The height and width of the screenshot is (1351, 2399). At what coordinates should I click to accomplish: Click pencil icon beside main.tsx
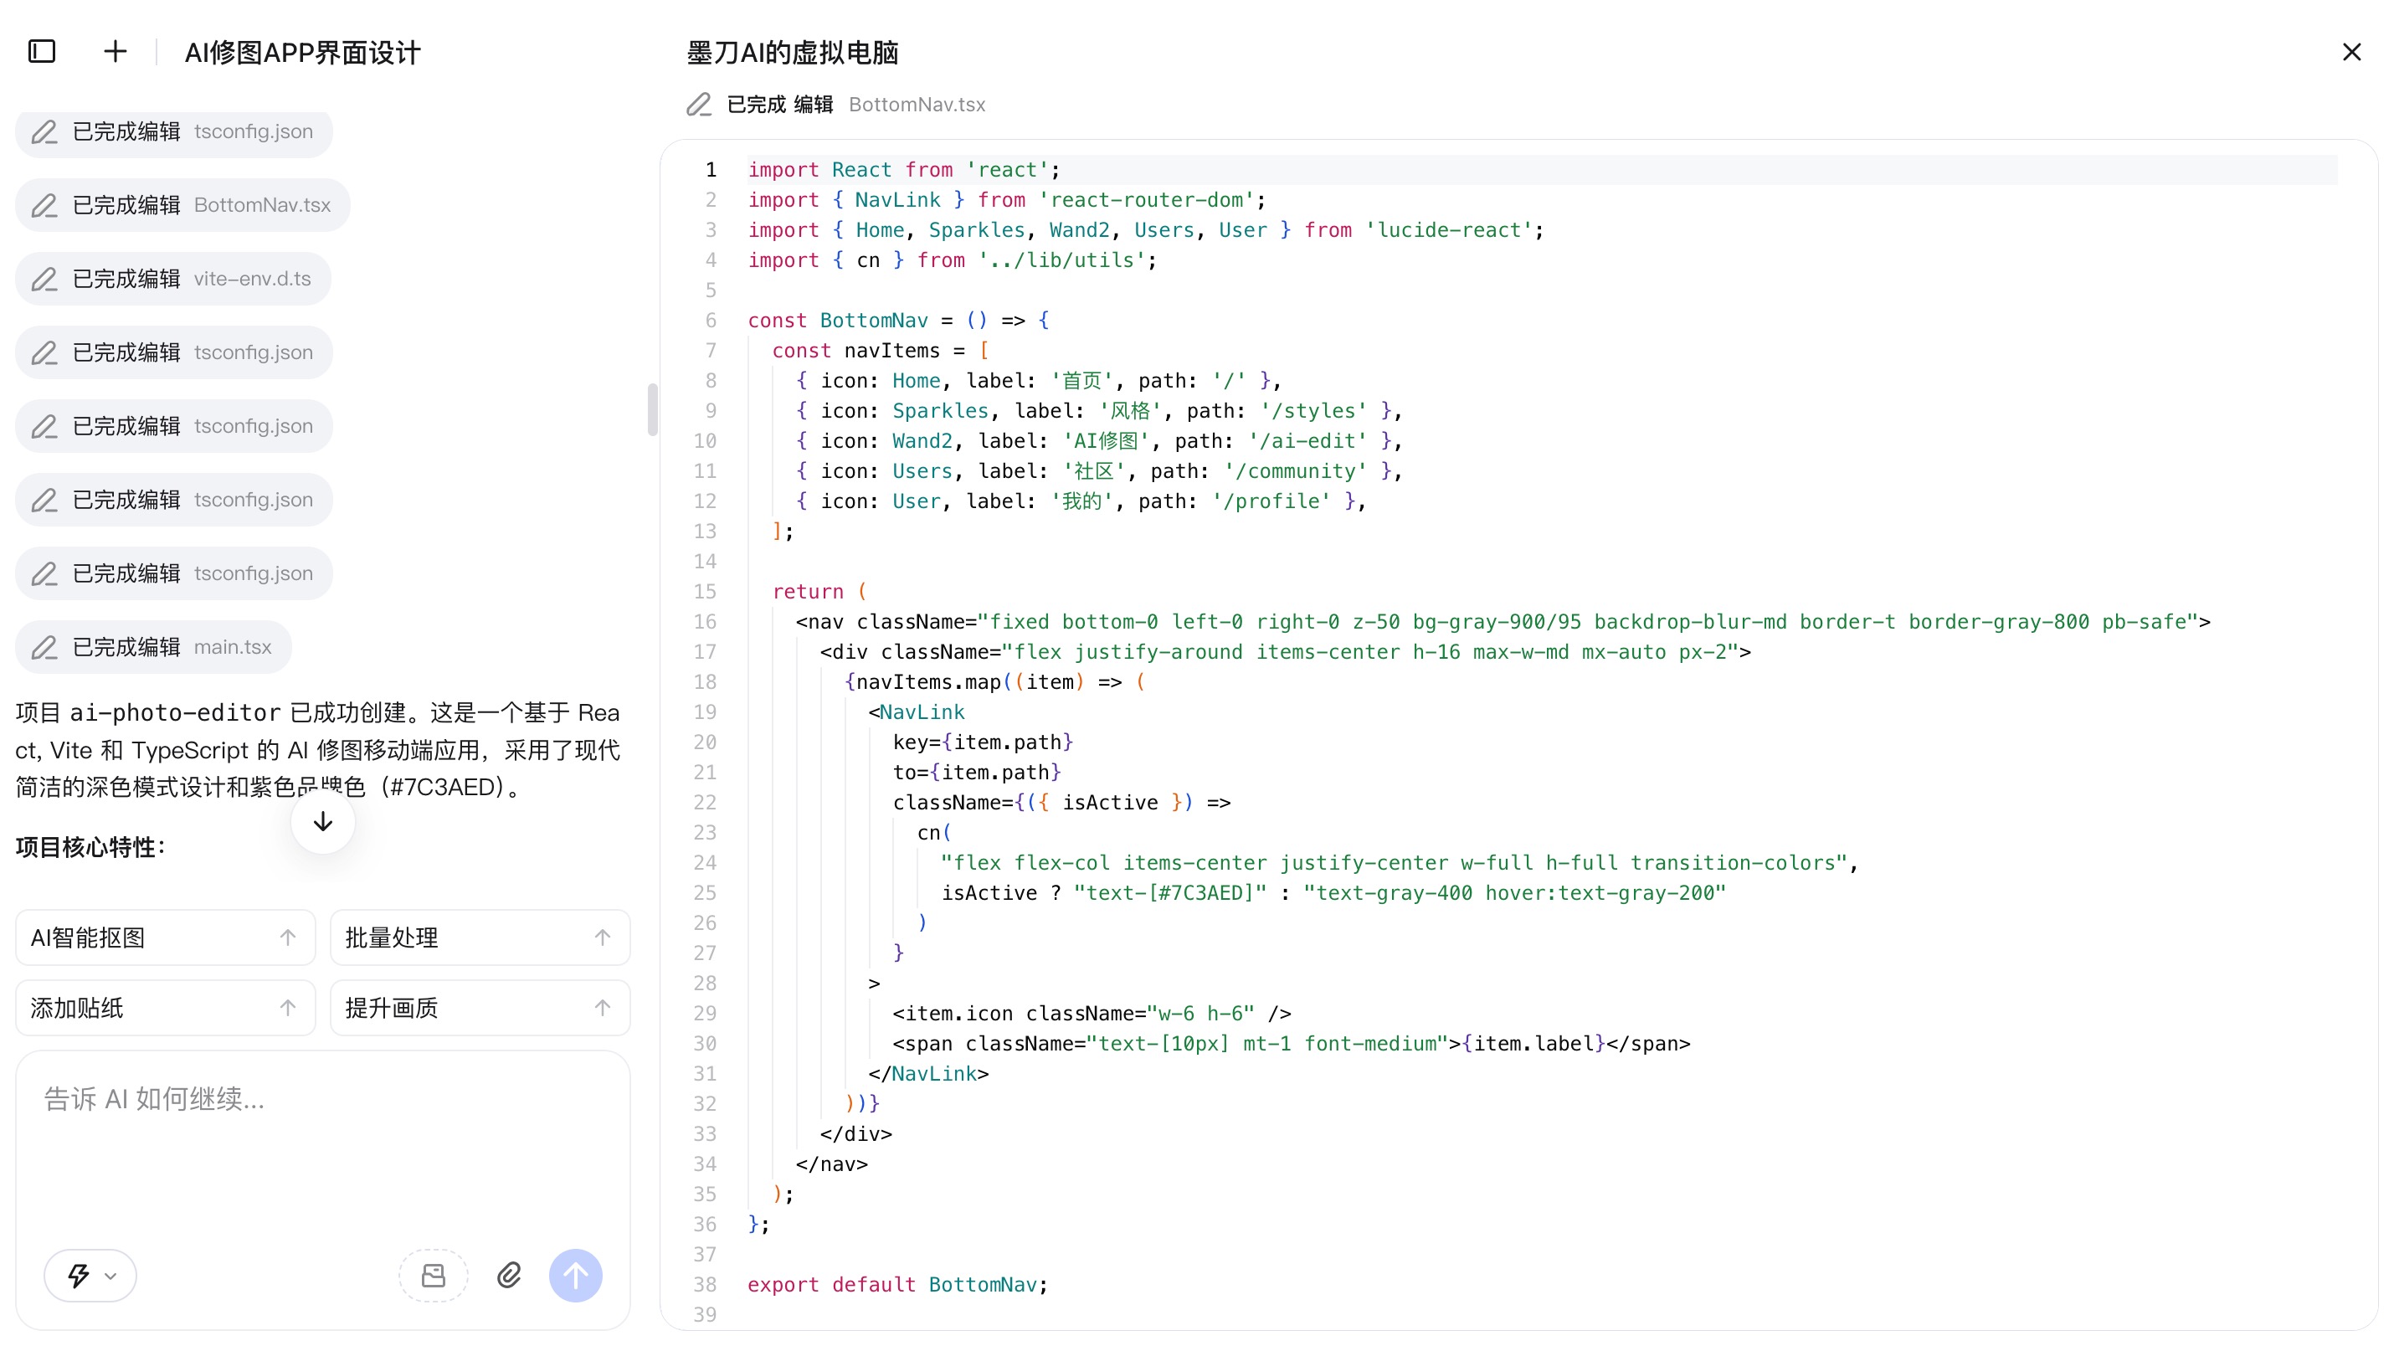point(44,647)
